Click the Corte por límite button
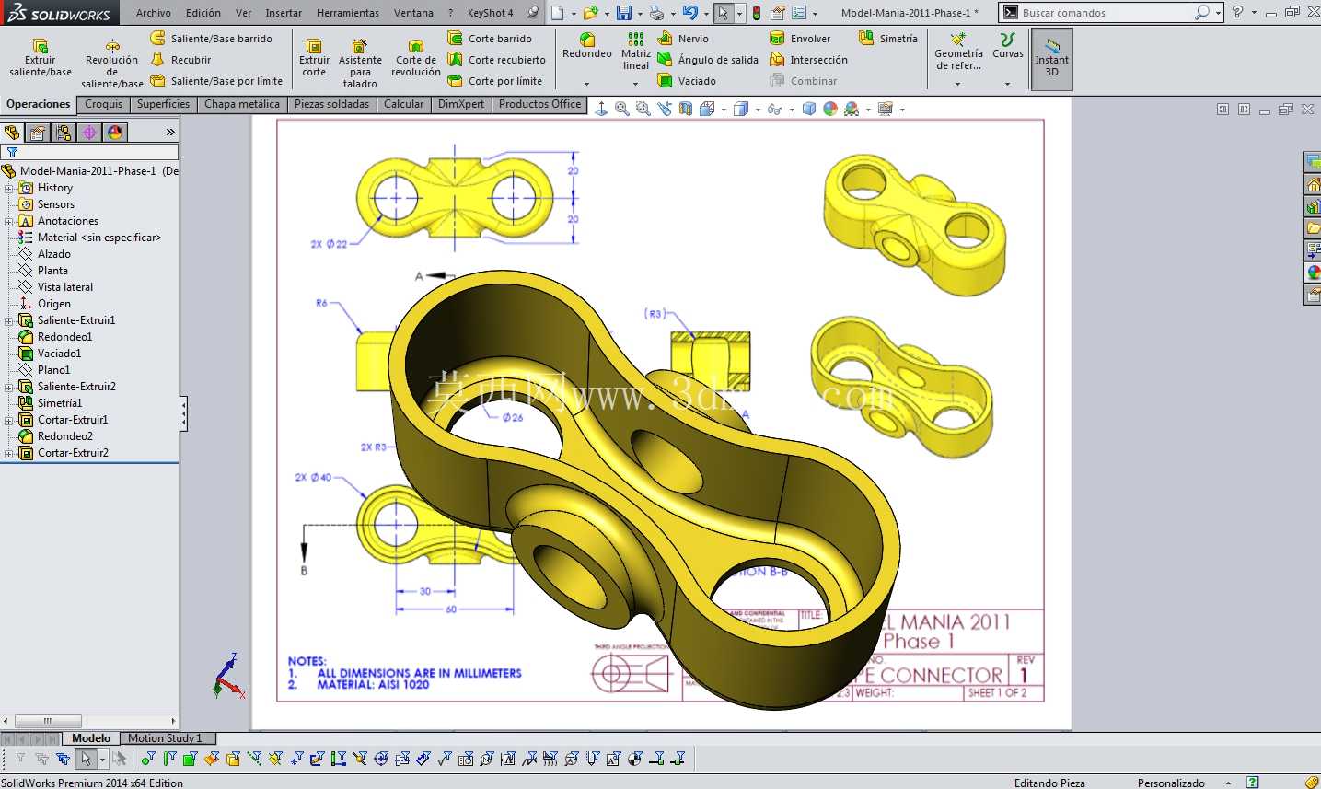 point(495,81)
